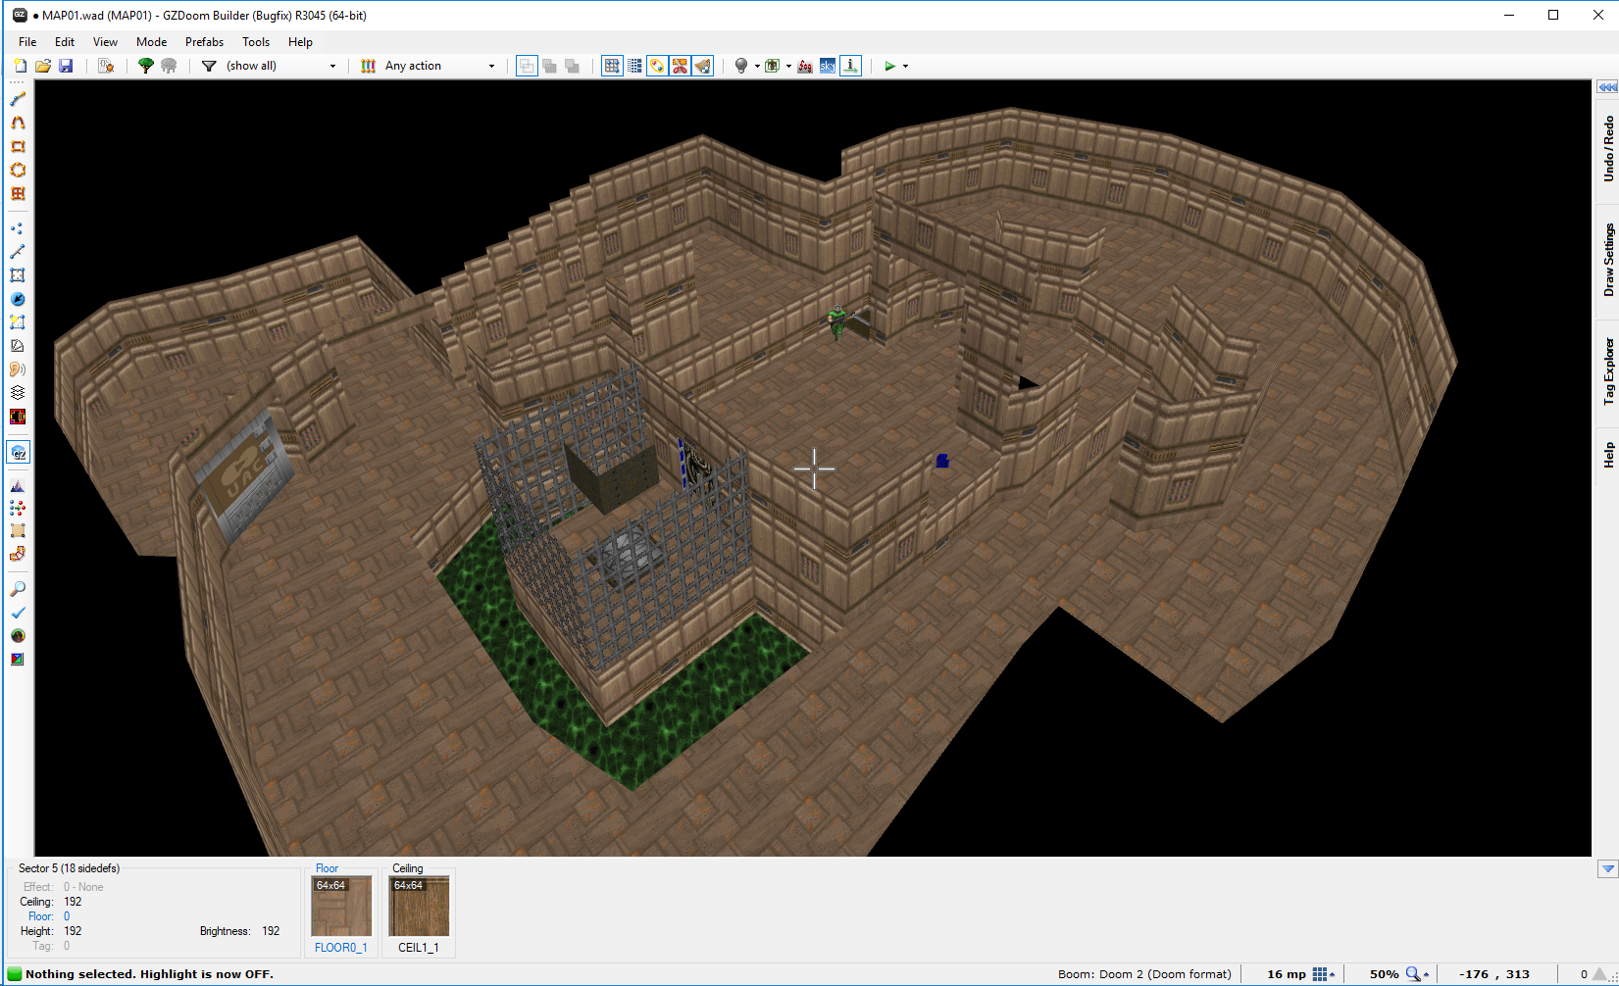1619x986 pixels.
Task: Open the File menu
Action: tap(27, 42)
